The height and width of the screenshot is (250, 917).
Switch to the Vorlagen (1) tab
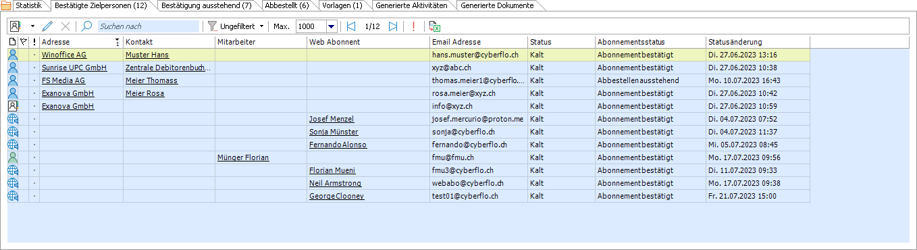(342, 5)
